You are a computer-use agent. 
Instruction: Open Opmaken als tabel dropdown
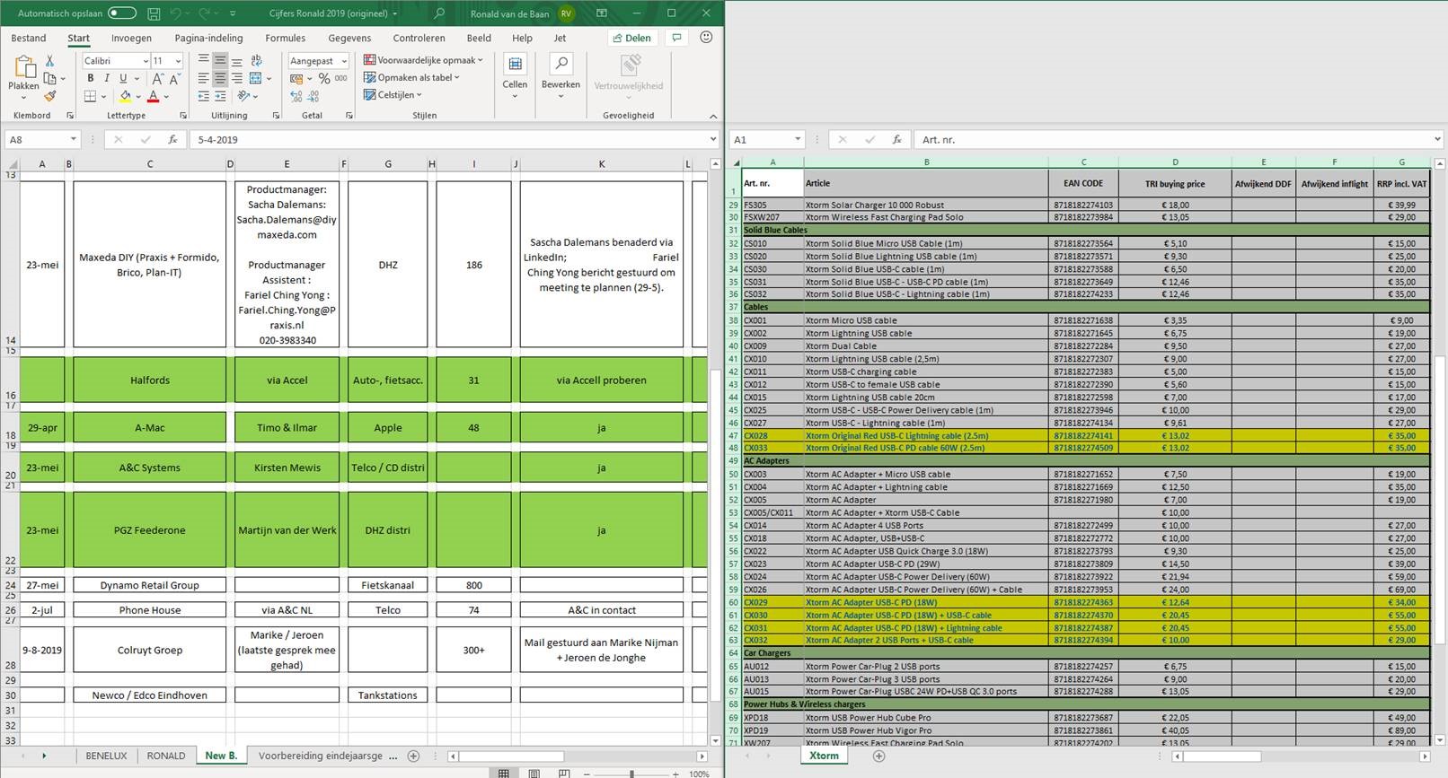(x=412, y=77)
